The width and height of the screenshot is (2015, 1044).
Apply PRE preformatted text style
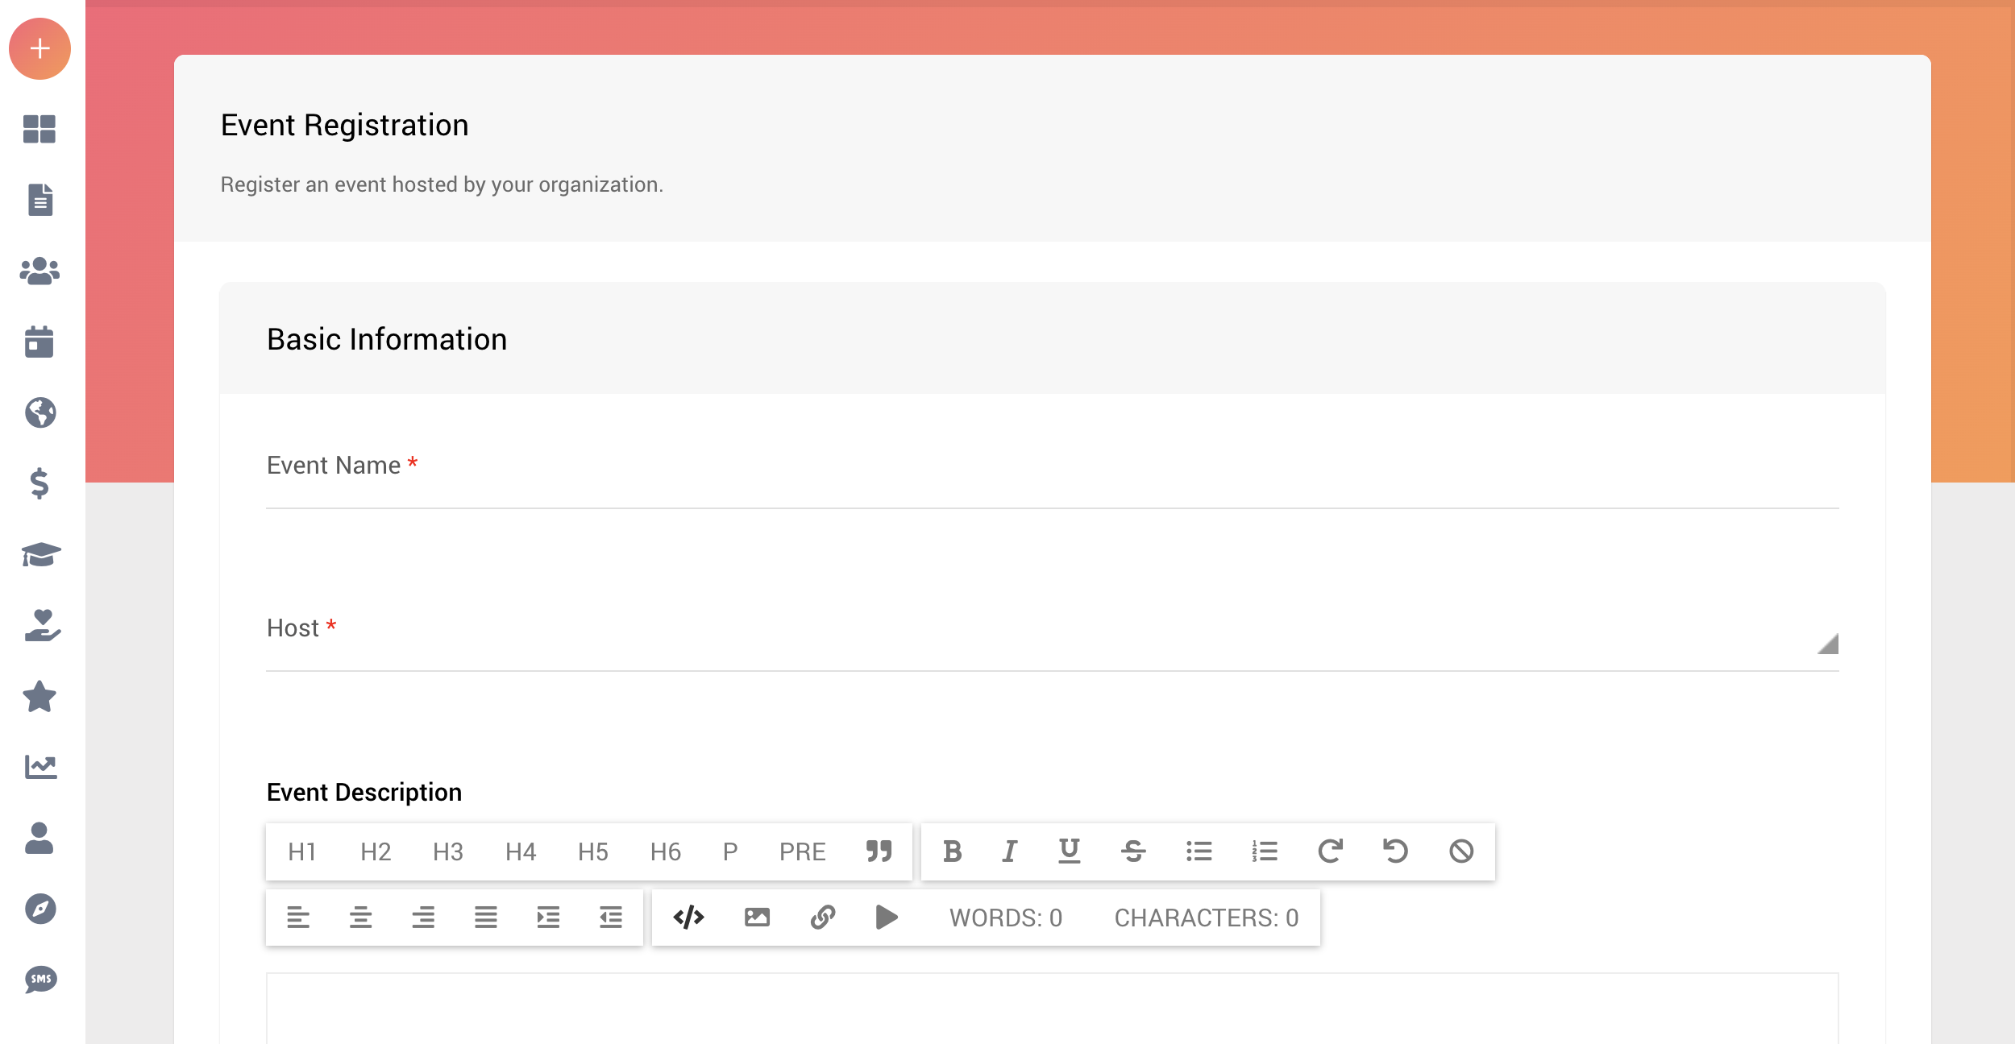point(803,851)
